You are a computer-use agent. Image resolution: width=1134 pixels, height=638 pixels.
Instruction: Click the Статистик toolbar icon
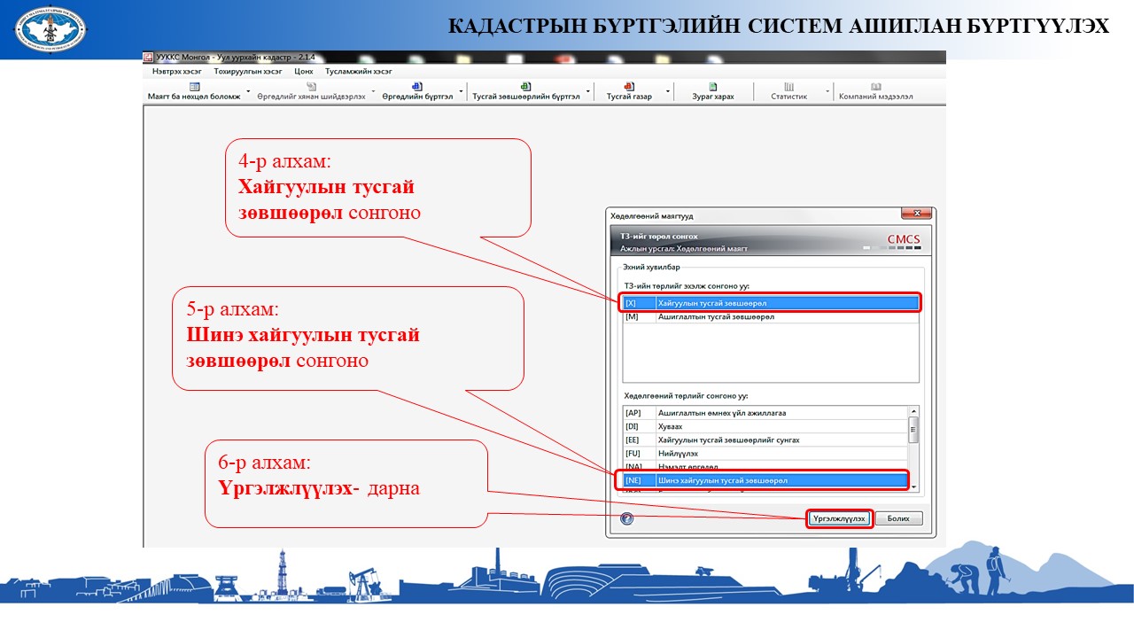tap(788, 87)
